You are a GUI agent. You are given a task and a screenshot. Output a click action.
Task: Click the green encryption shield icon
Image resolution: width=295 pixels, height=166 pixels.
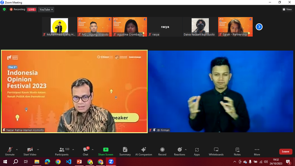pyautogui.click(x=4, y=9)
